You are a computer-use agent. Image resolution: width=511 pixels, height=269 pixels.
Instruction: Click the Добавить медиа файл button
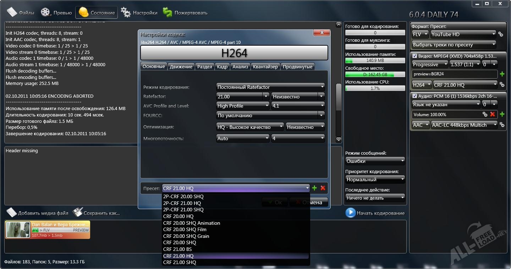point(38,213)
